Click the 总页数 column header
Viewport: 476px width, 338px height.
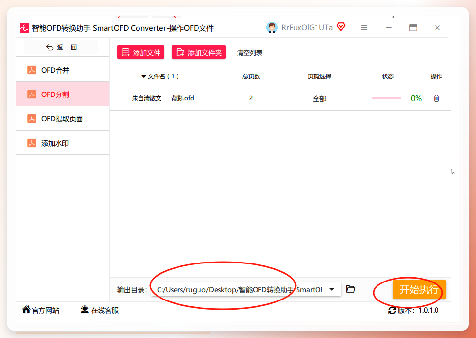click(x=251, y=76)
